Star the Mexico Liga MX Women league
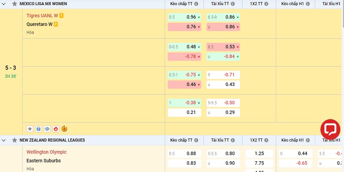 click(15, 3)
